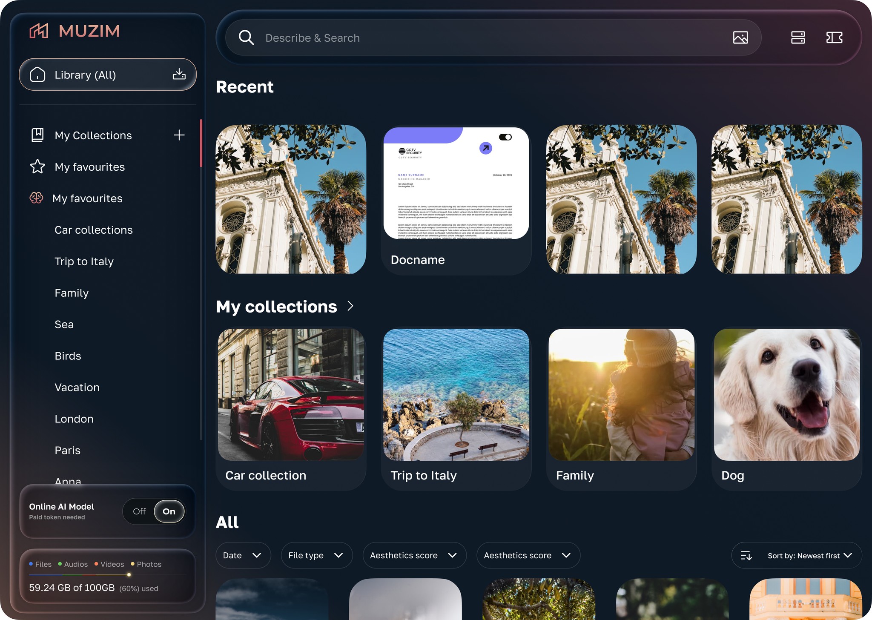Click the image search icon in search bar

[x=740, y=37]
